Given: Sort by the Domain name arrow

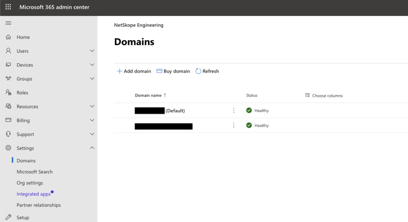Looking at the screenshot, I should (165, 95).
